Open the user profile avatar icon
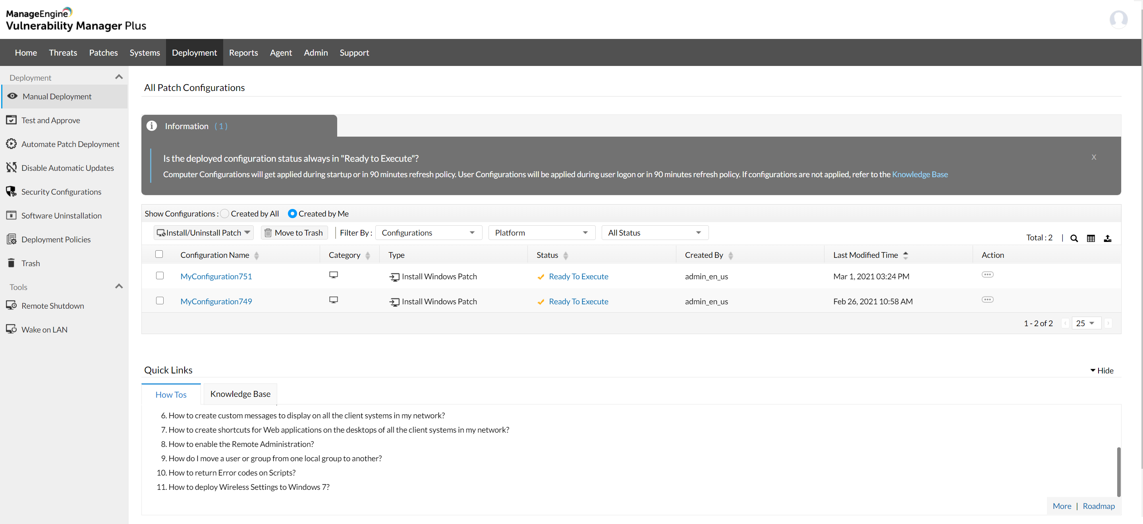The image size is (1143, 524). click(x=1118, y=19)
